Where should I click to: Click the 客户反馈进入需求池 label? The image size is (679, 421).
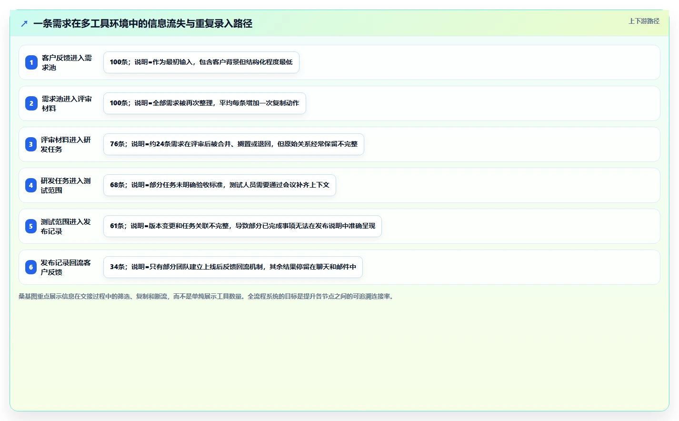coord(67,62)
